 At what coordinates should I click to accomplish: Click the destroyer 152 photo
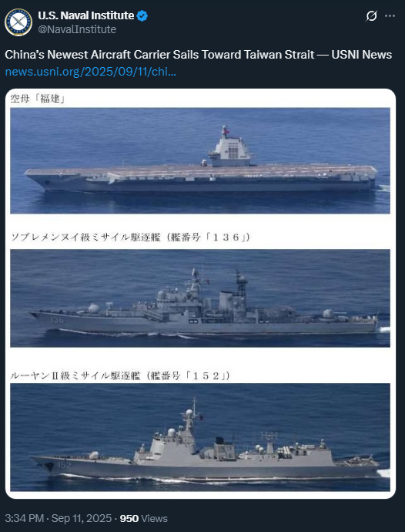[200, 437]
